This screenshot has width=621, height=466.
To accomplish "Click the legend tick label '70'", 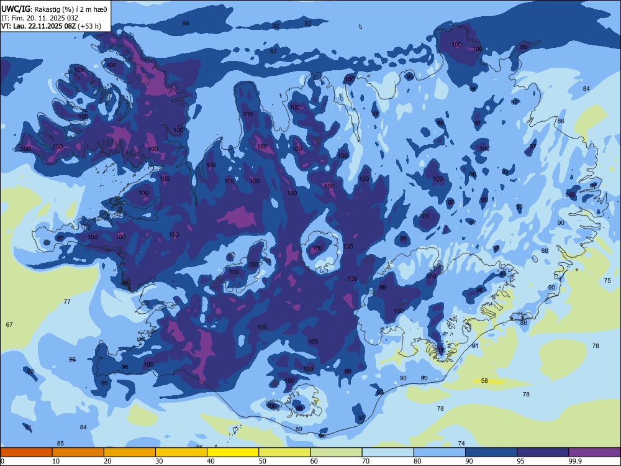I will [x=366, y=461].
